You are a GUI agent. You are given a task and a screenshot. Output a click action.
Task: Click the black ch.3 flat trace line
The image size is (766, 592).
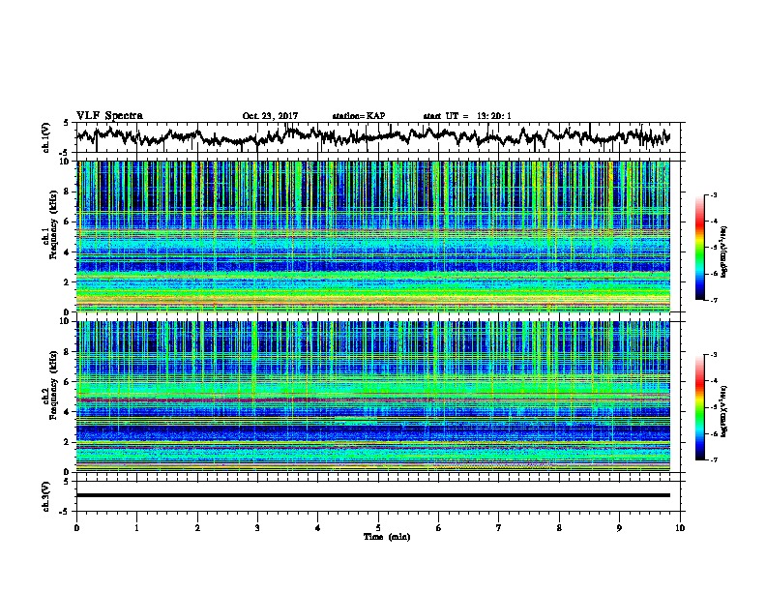pyautogui.click(x=372, y=495)
